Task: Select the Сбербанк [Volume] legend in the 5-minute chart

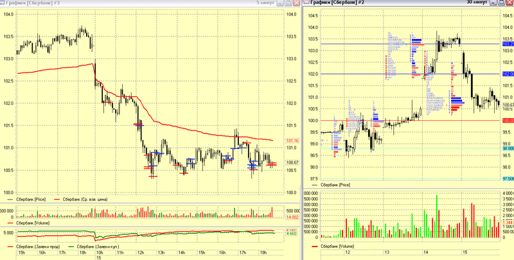Action: 28,223
